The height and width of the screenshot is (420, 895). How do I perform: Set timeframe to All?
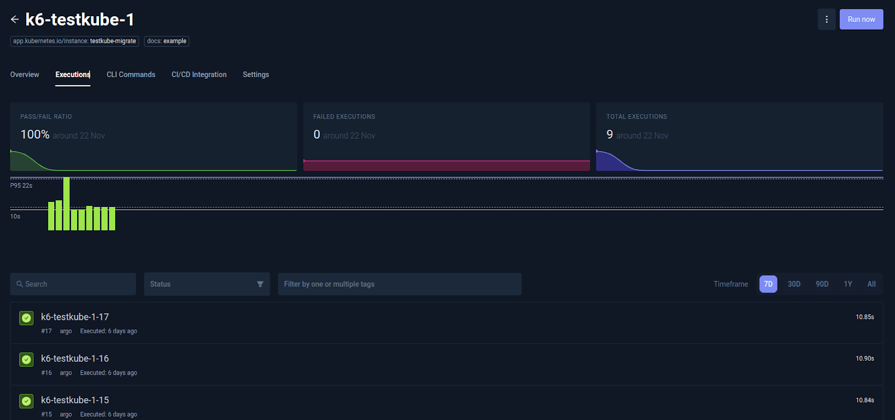[871, 284]
